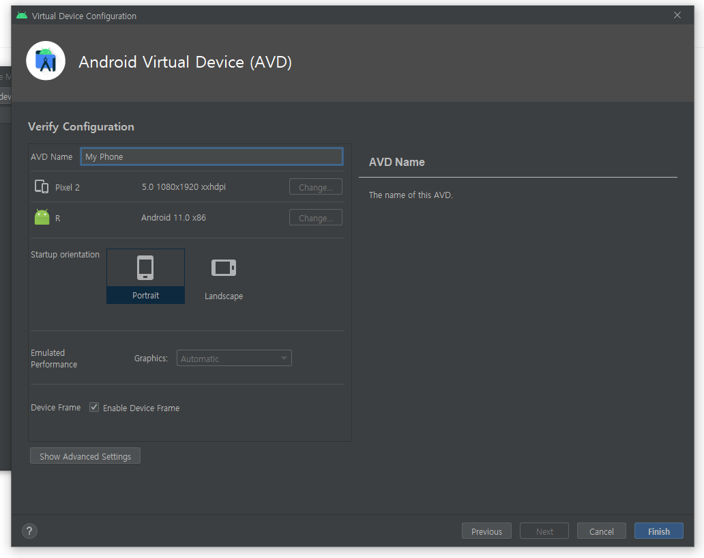Image resolution: width=704 pixels, height=558 pixels.
Task: Click the 'Enable Device Frame' label
Action: (x=141, y=408)
